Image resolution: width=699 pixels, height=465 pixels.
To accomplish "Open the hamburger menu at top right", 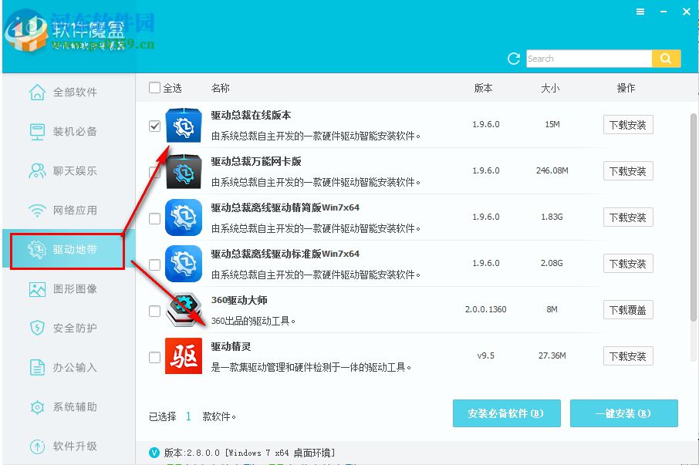I will [640, 12].
